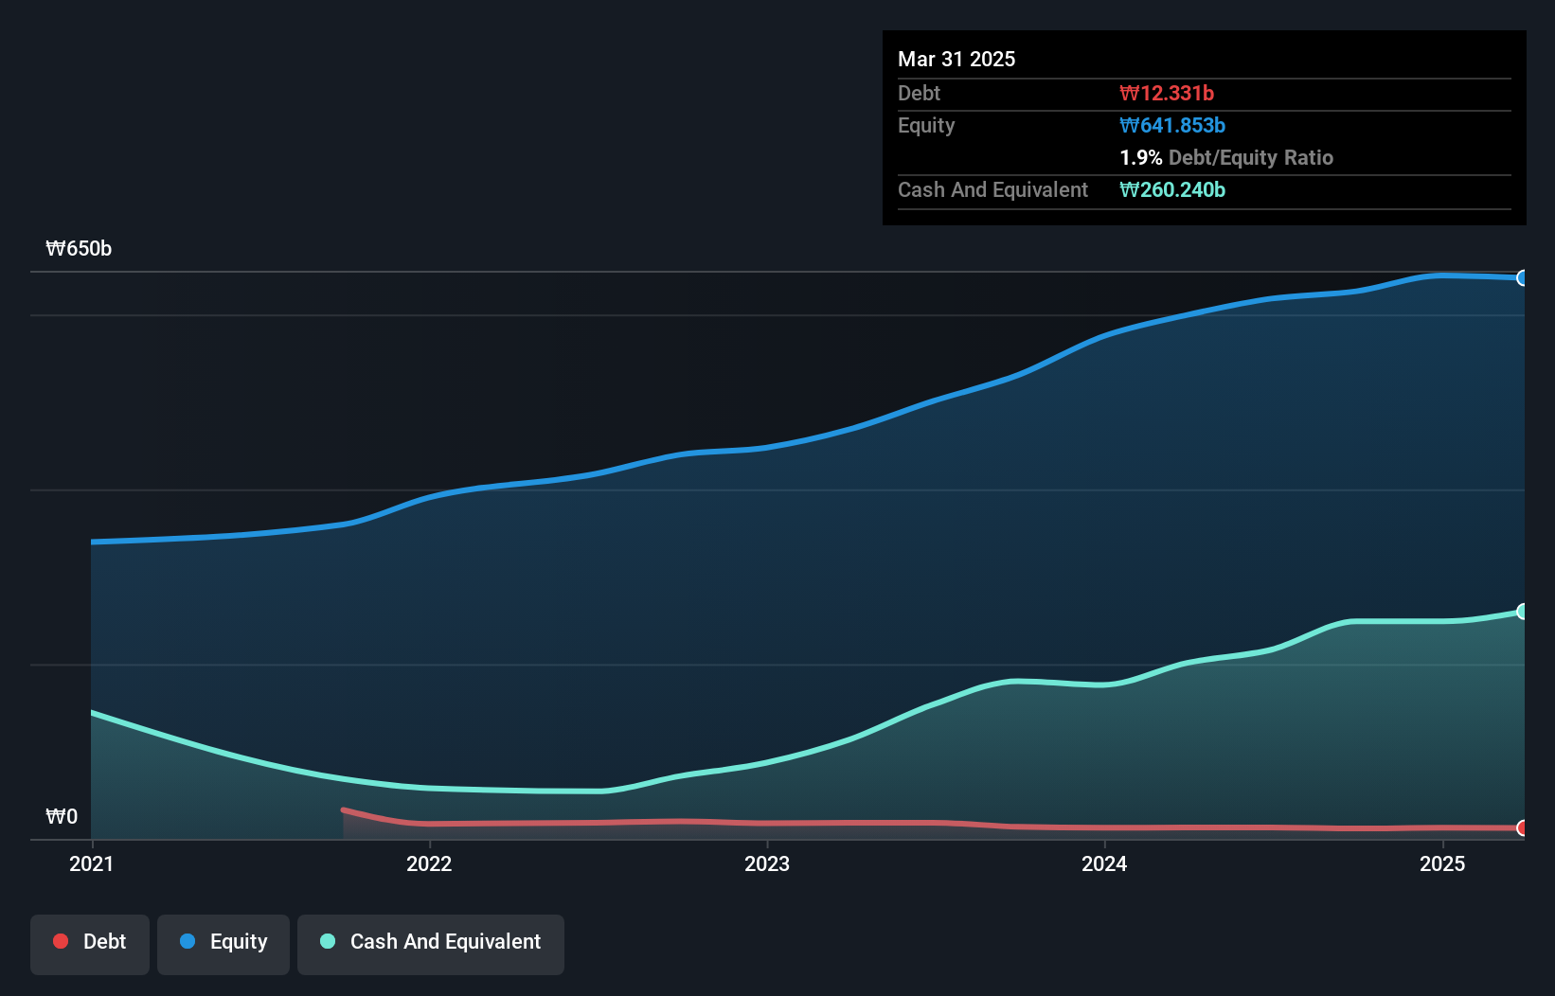Click the 2022 x-axis label

(429, 863)
